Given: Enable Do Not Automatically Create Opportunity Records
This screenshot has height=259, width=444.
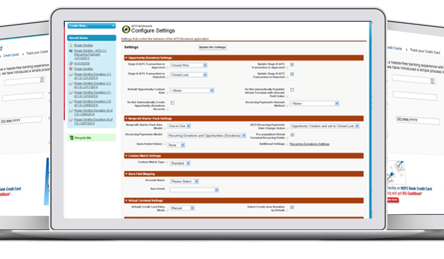Looking at the screenshot, I should [172, 103].
